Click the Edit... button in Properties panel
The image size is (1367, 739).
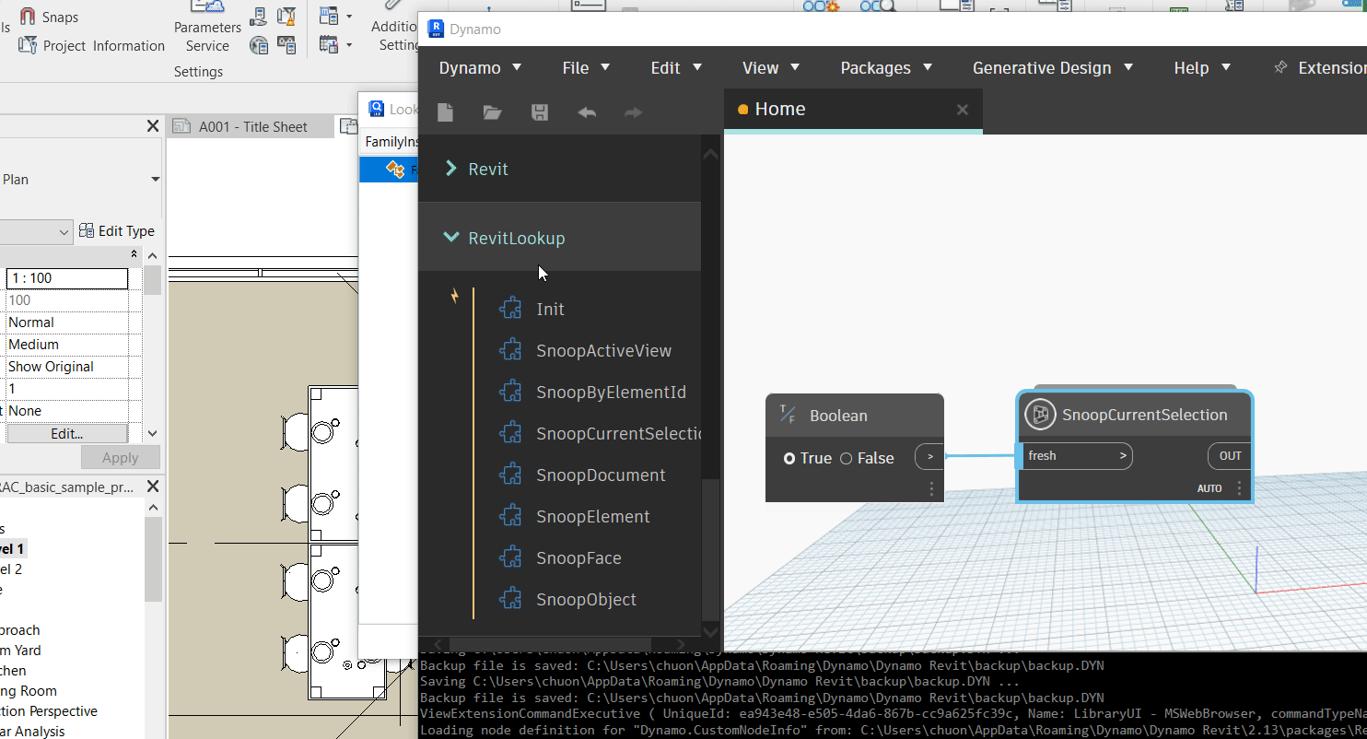pyautogui.click(x=66, y=433)
